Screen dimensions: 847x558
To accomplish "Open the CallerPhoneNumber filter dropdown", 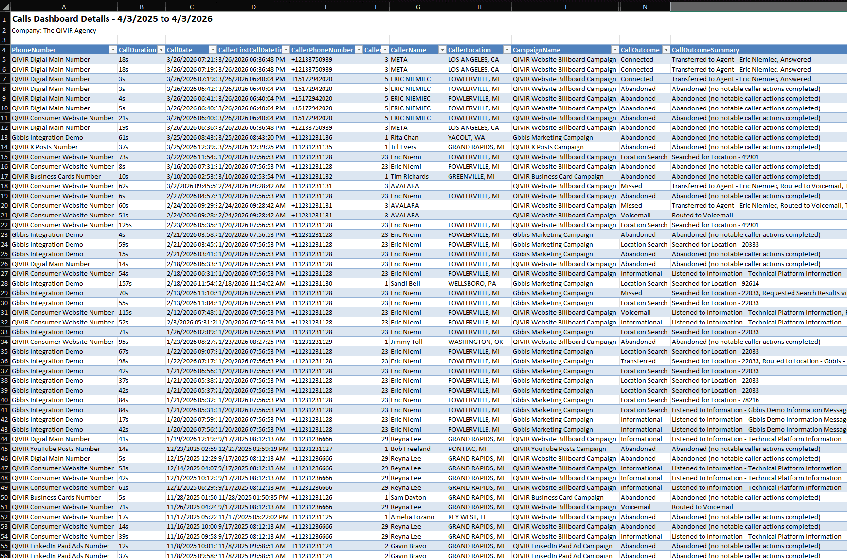I will click(x=359, y=50).
